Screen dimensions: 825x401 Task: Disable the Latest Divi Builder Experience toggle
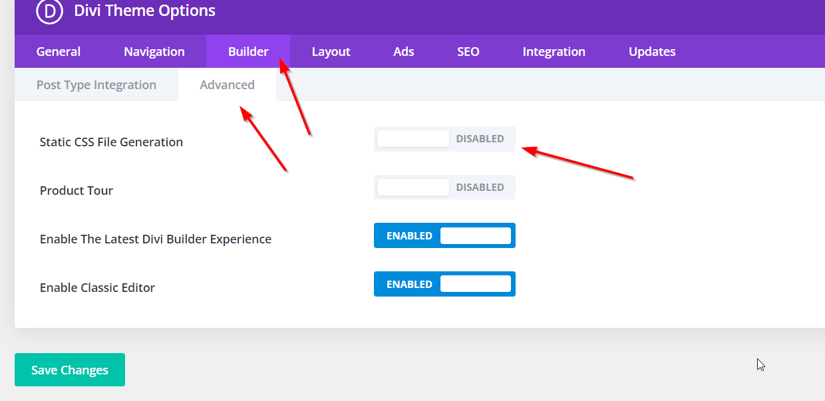tap(444, 236)
